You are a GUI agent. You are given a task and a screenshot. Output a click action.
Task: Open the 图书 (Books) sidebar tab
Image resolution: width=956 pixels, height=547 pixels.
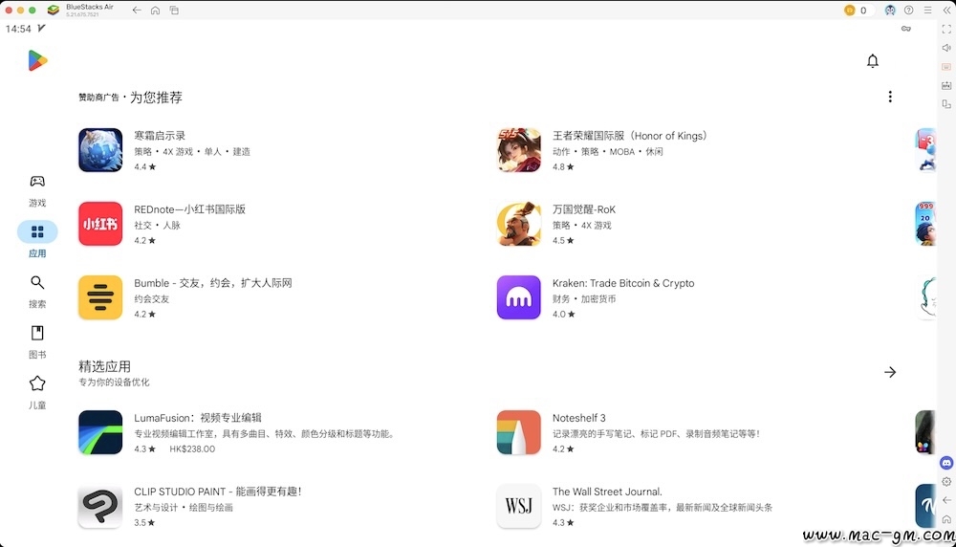(37, 342)
